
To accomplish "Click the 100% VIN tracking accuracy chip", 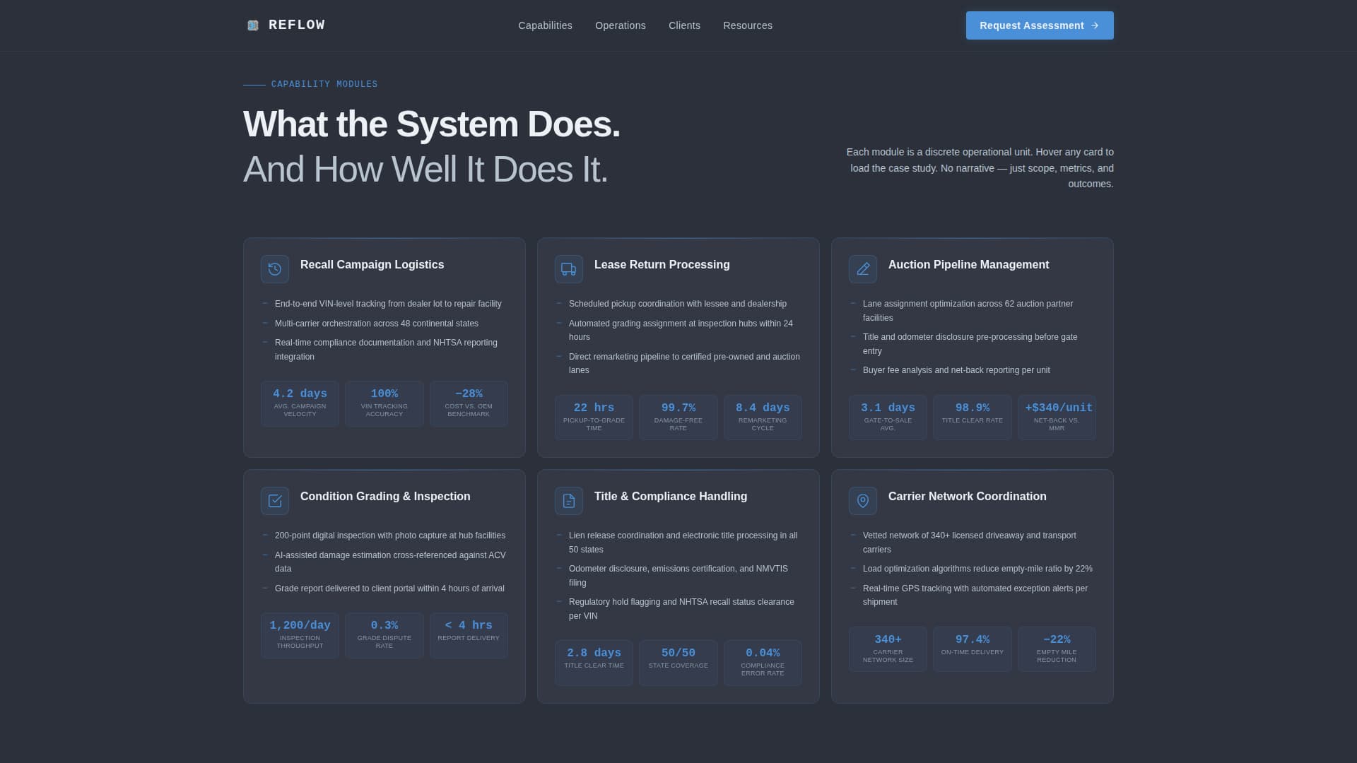I will (384, 403).
